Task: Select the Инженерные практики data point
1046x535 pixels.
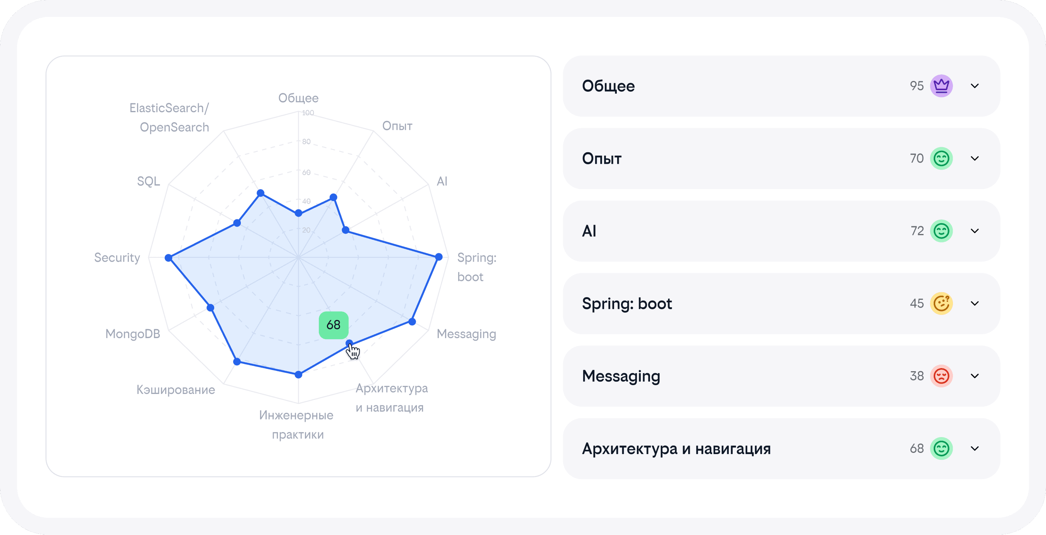Action: 298,374
